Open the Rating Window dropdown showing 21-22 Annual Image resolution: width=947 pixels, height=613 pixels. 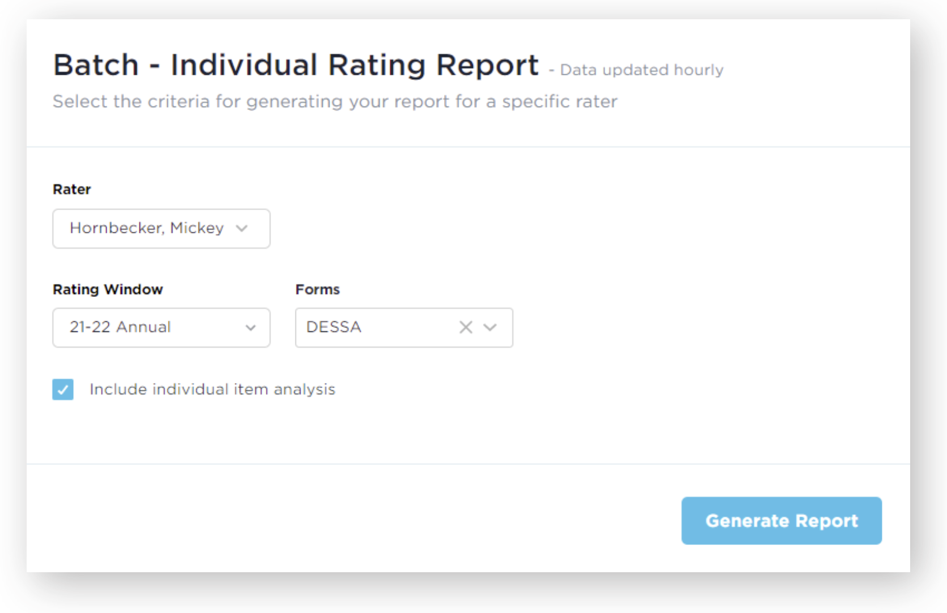[x=161, y=327]
